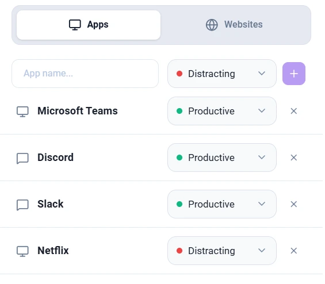Remove Microsoft Teams from the list

(x=294, y=111)
